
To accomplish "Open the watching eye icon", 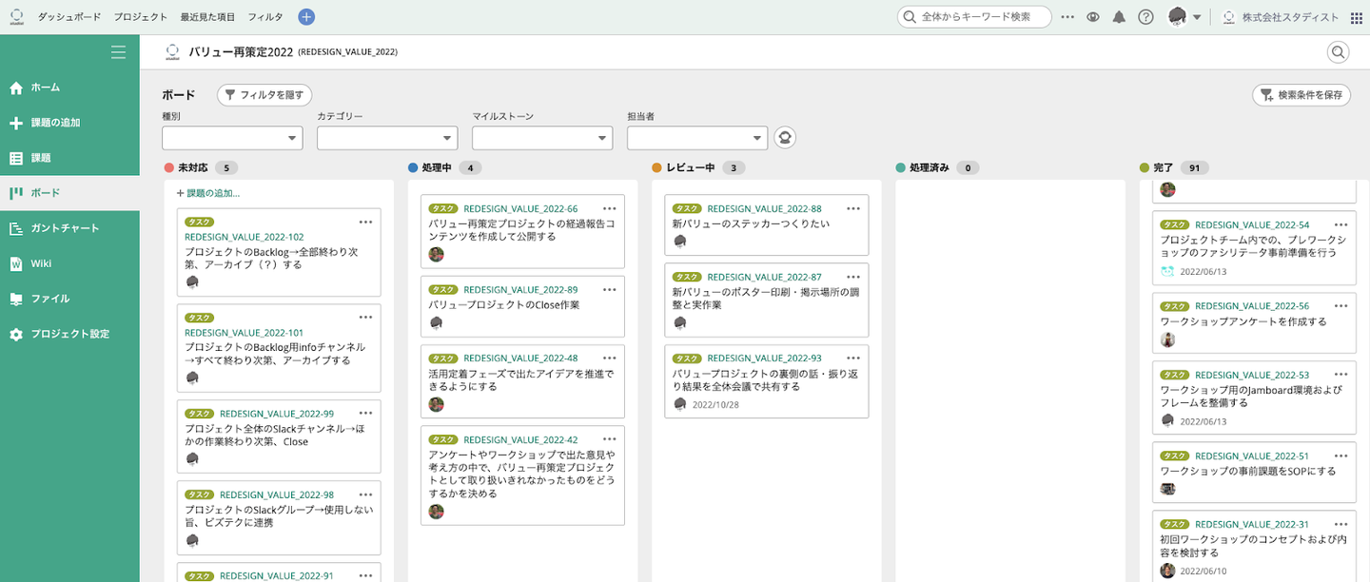I will [x=1093, y=17].
